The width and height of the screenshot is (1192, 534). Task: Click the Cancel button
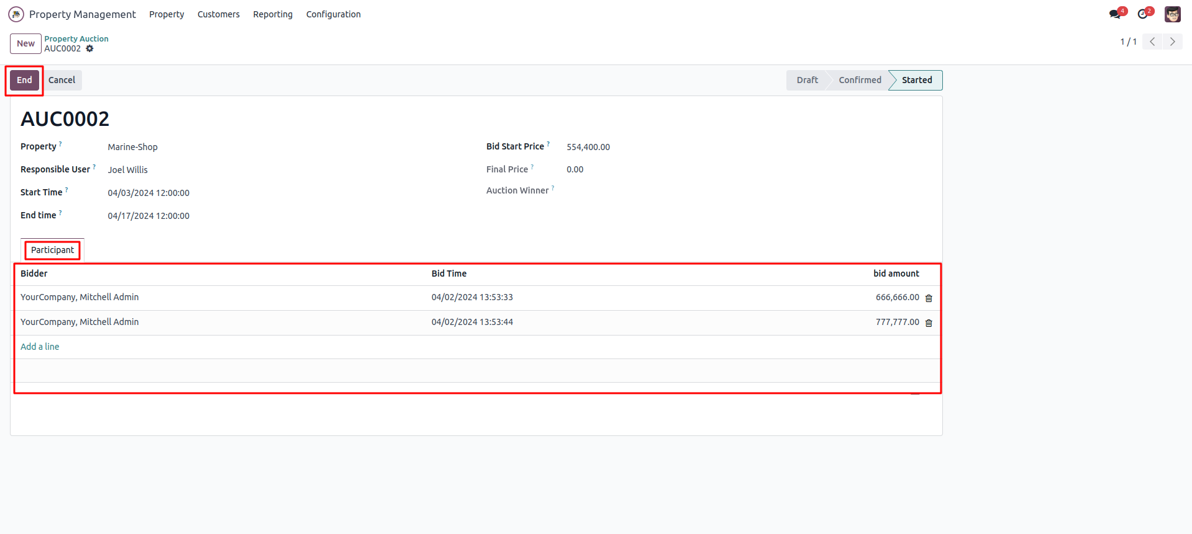[61, 80]
